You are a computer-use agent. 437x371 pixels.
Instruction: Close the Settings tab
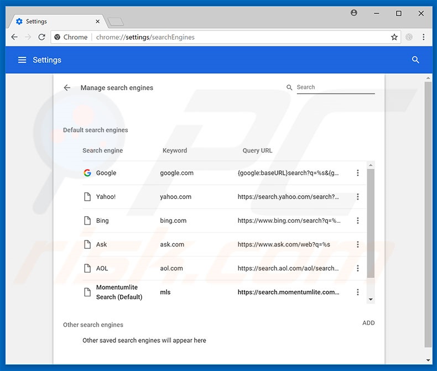pos(97,22)
